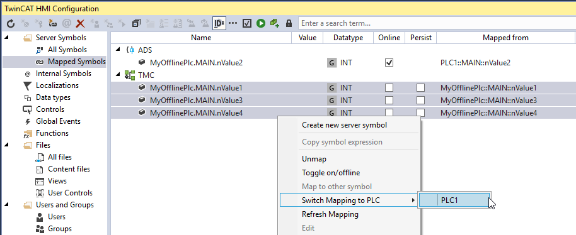Toggle the ID display toolbar button
The image size is (576, 235).
219,23
